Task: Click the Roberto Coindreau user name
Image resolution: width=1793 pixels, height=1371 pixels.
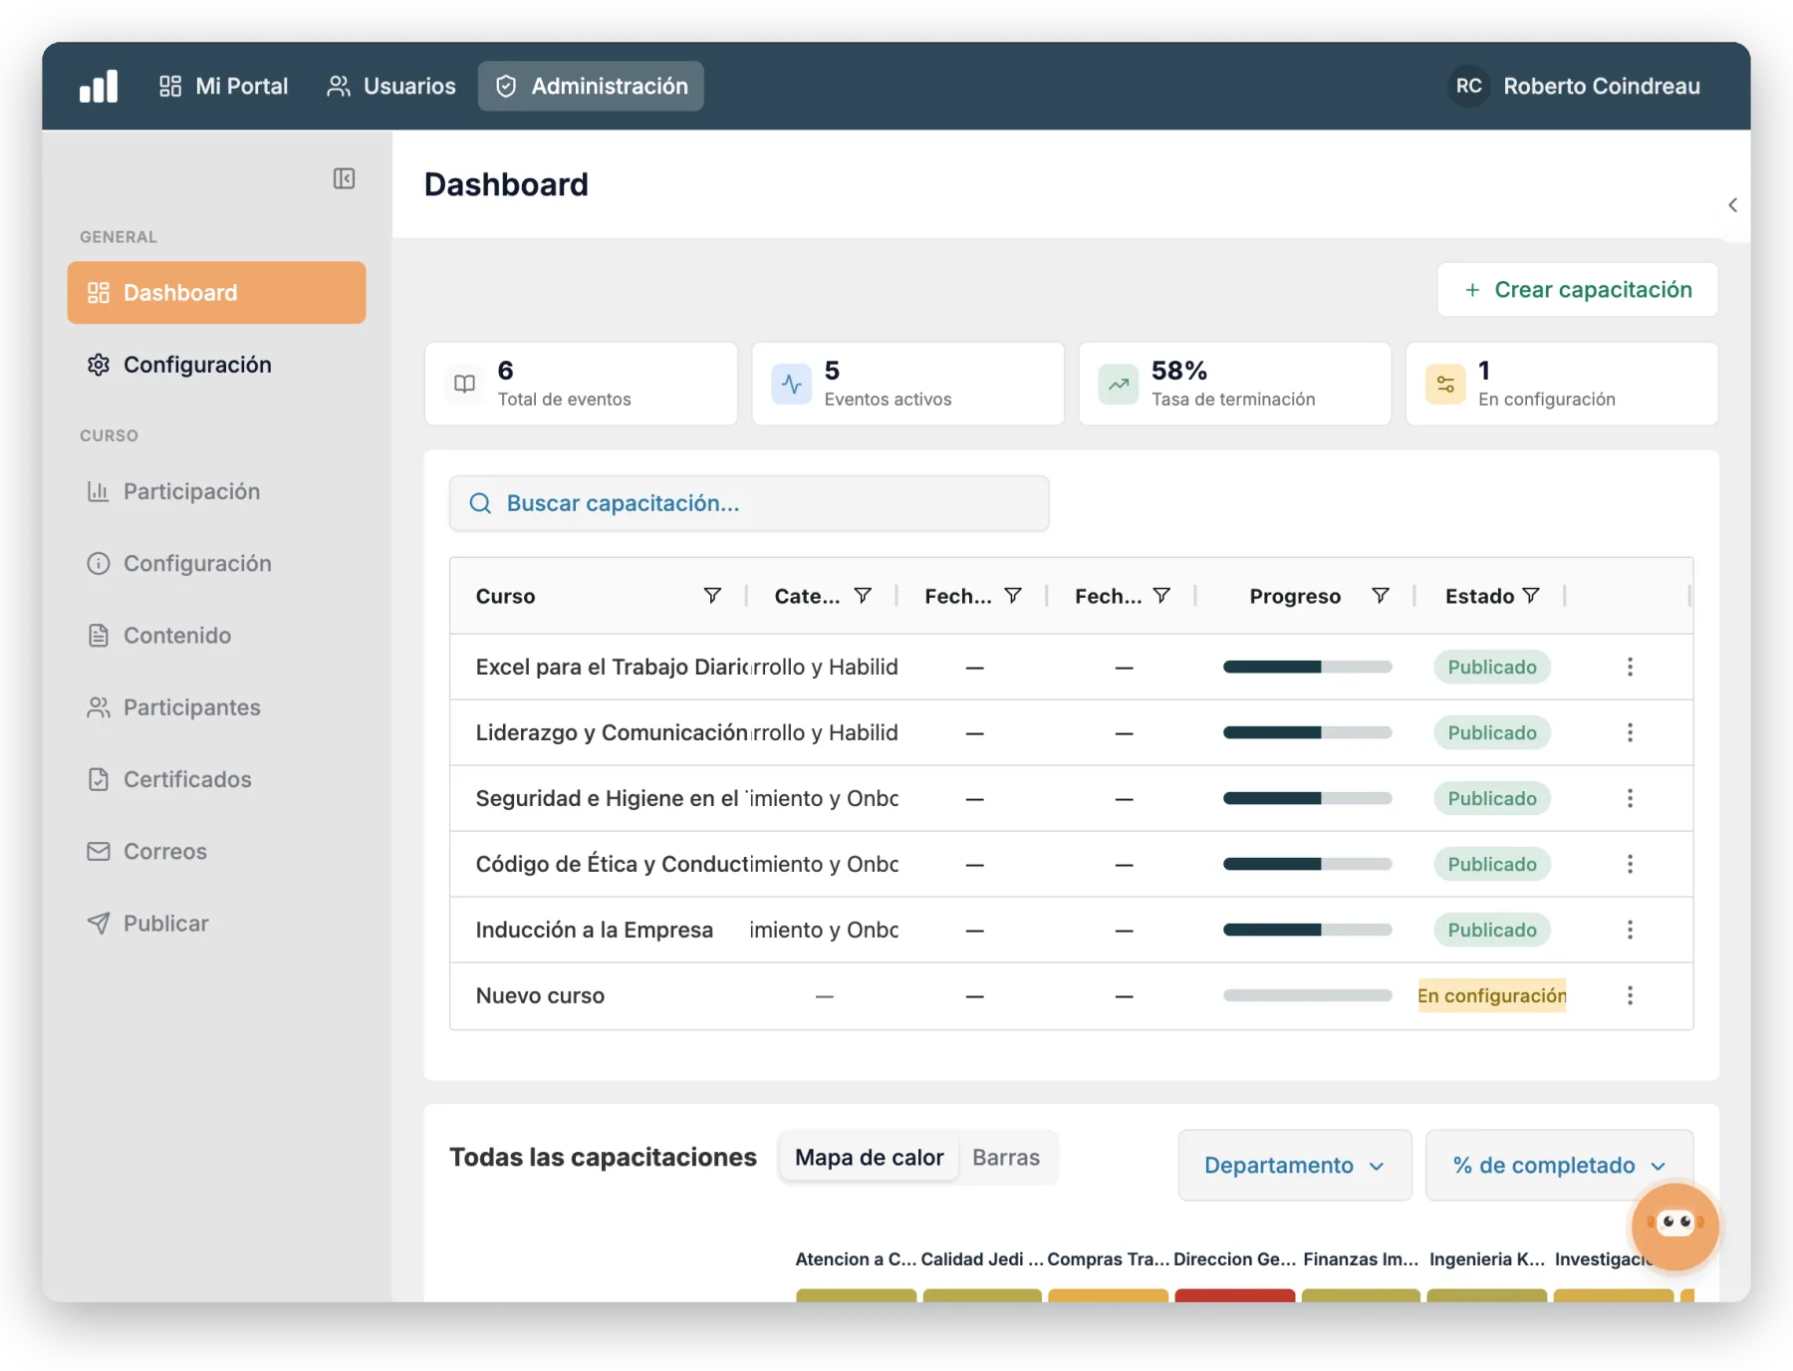Action: (x=1601, y=87)
